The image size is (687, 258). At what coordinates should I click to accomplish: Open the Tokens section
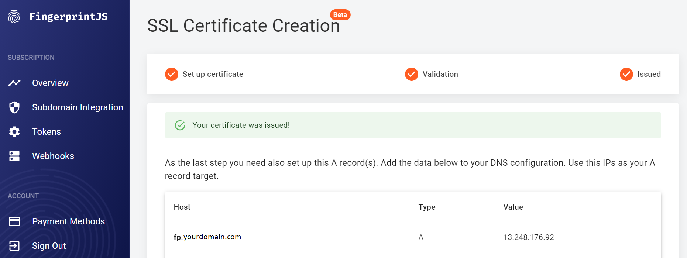pos(47,132)
